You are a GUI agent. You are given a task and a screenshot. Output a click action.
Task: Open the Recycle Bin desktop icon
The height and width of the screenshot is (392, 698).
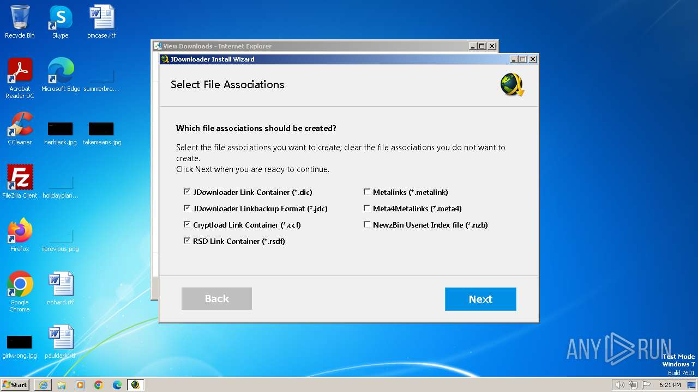point(20,22)
